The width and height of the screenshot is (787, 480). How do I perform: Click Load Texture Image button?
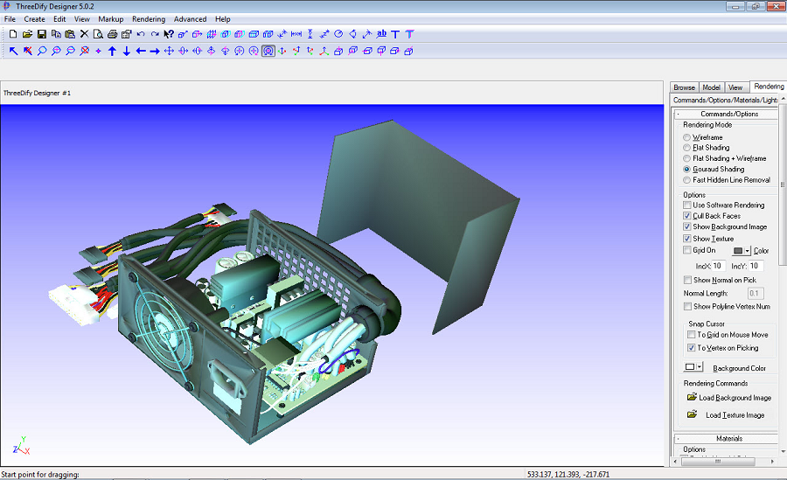[735, 415]
